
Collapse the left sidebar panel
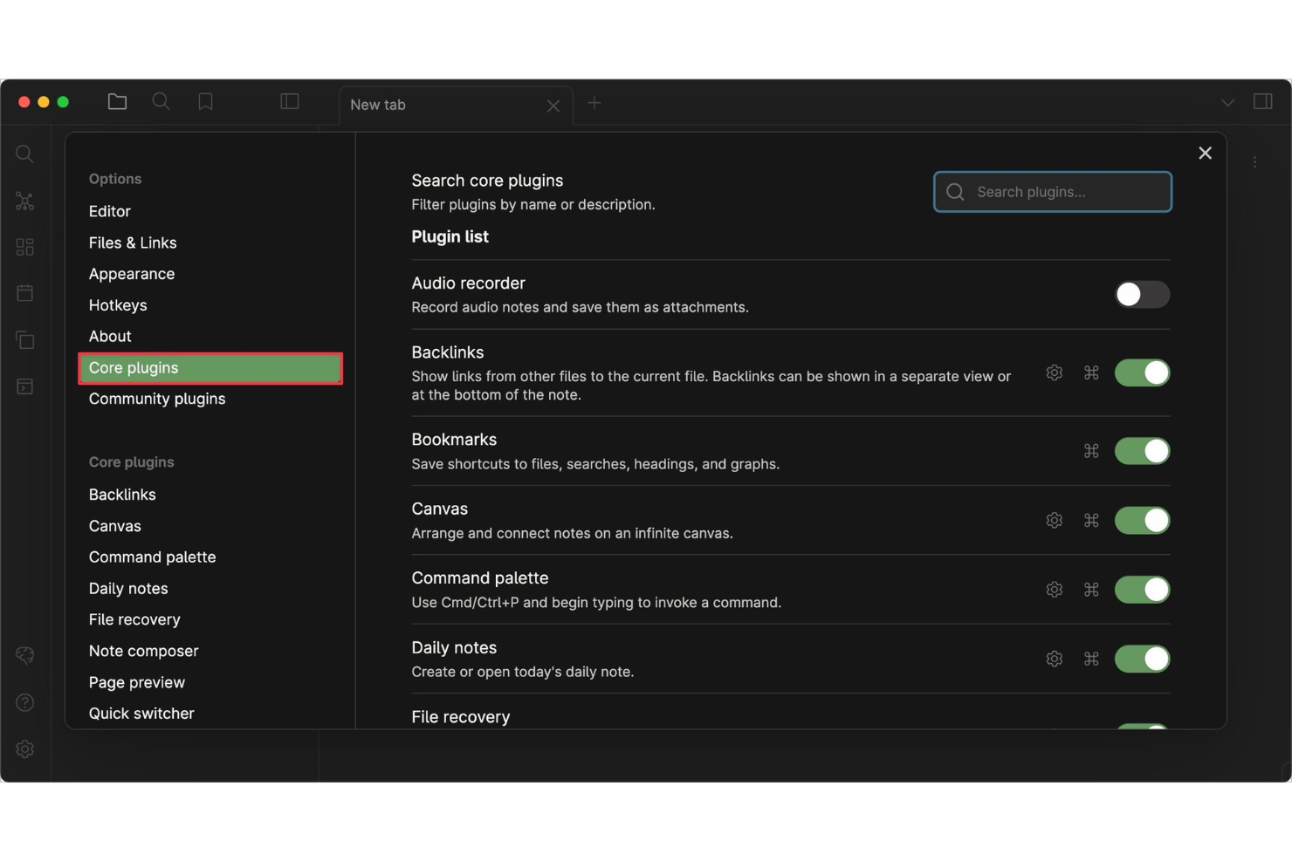290,102
